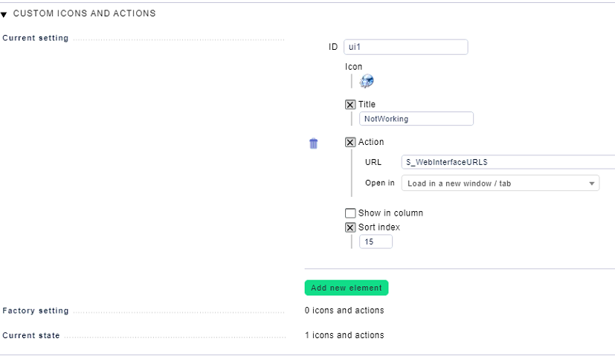Click the 'Open in' label text
The image size is (615, 359).
coord(380,183)
